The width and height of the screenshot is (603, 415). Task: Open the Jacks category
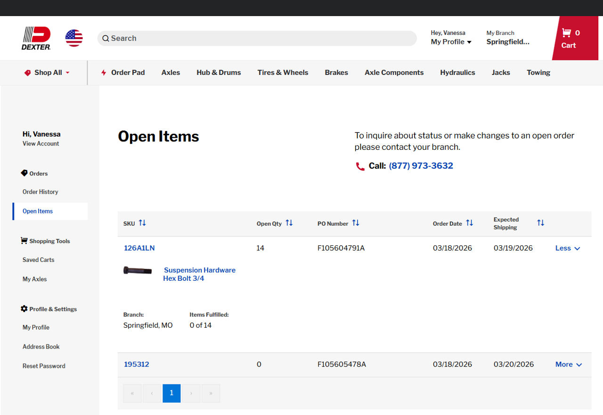501,73
